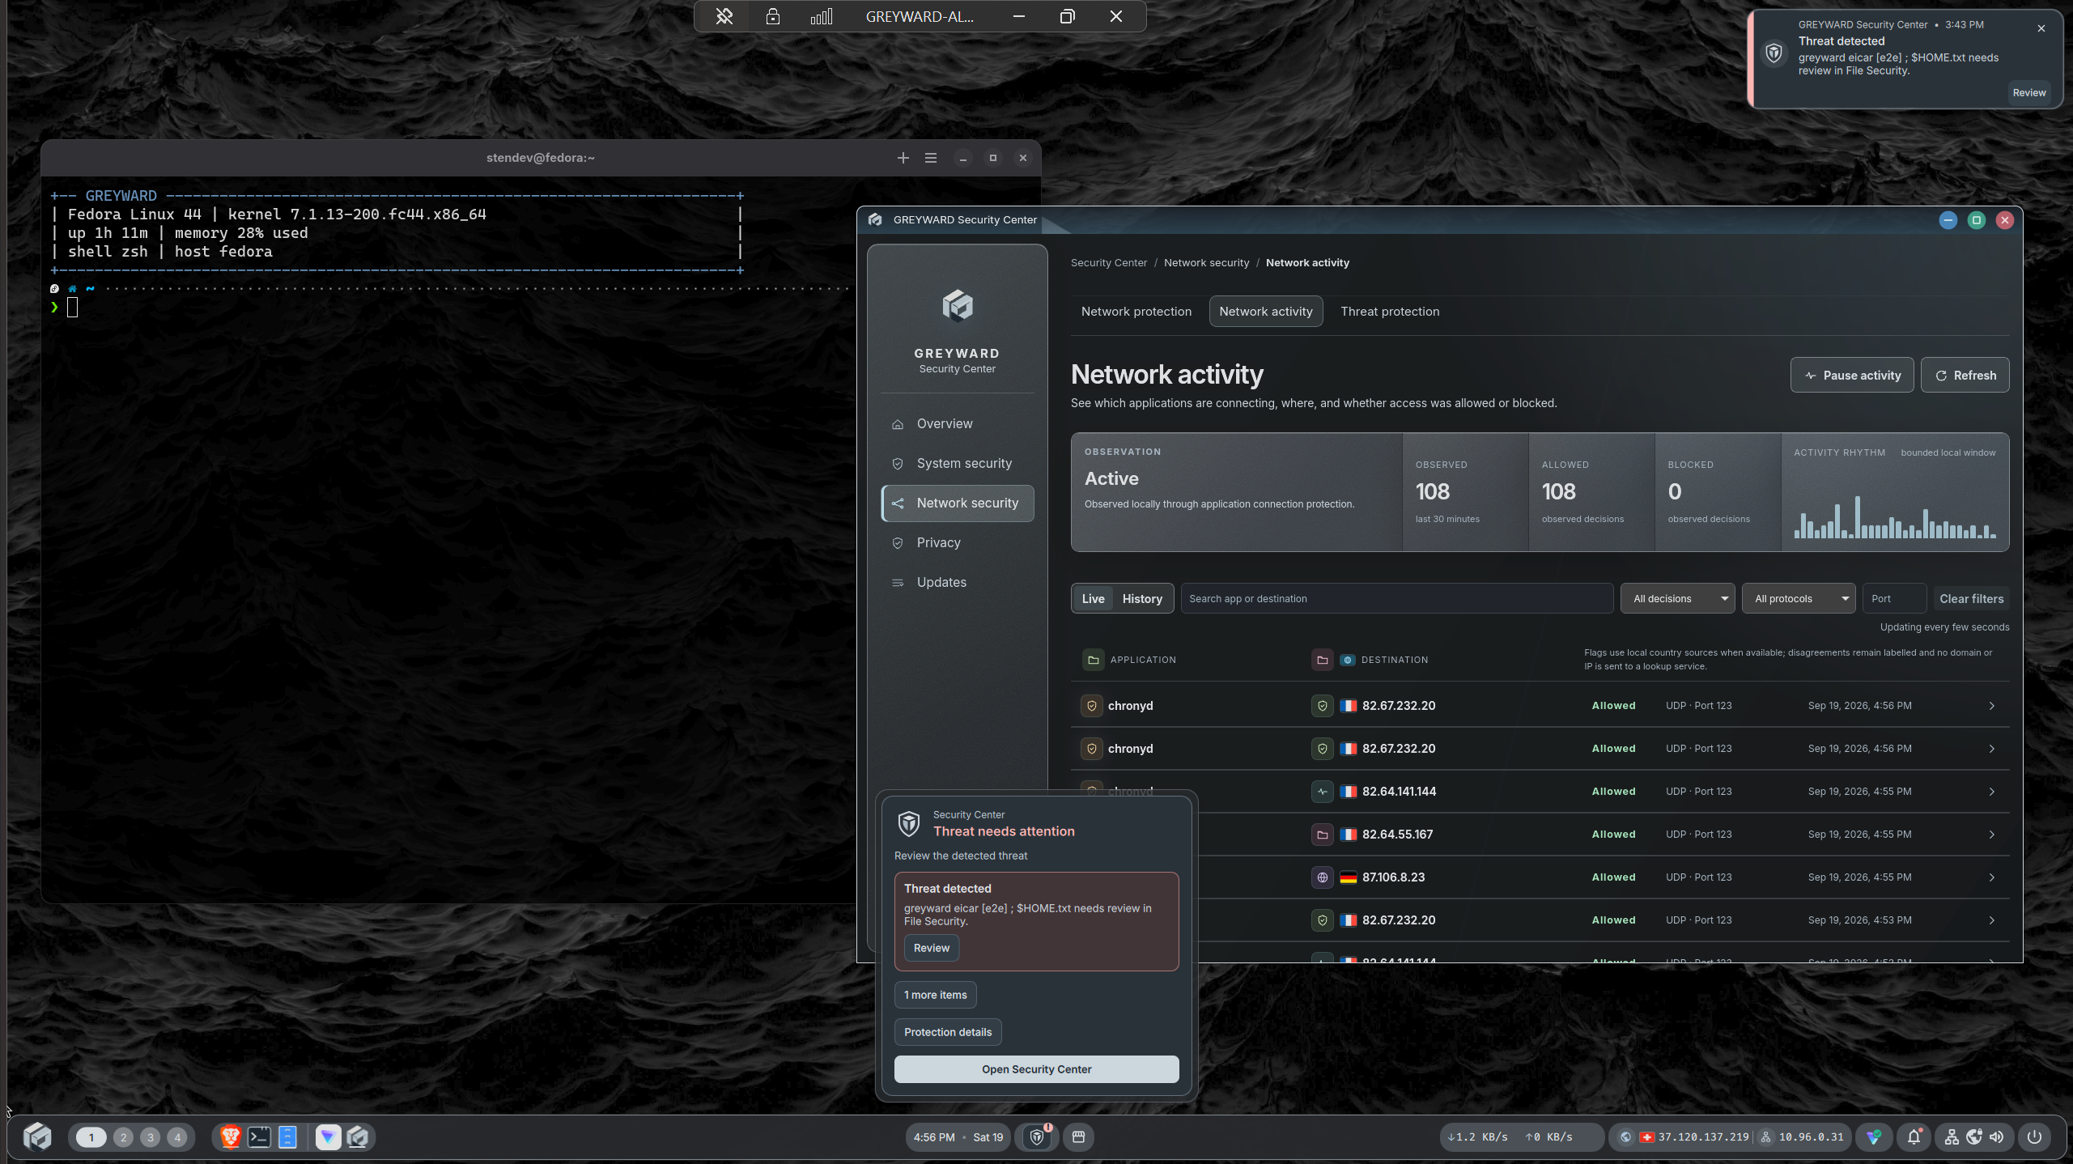
Task: Open the Network protection tab
Action: coord(1136,312)
